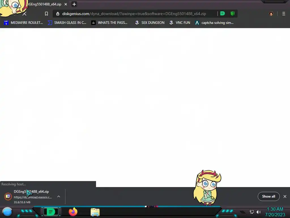Open the green chat extension icon

point(223,14)
